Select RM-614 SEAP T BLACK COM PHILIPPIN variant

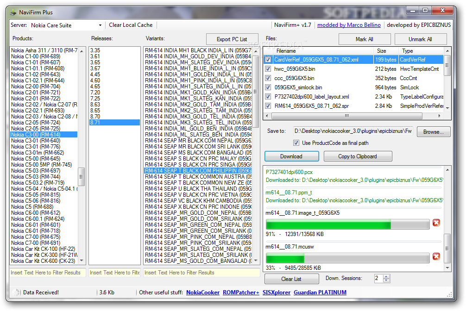pos(198,170)
